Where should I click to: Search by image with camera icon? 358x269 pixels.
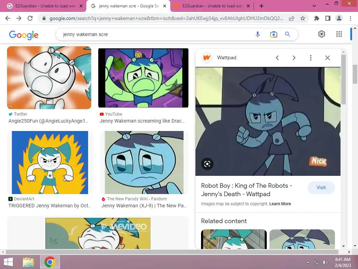click(273, 34)
